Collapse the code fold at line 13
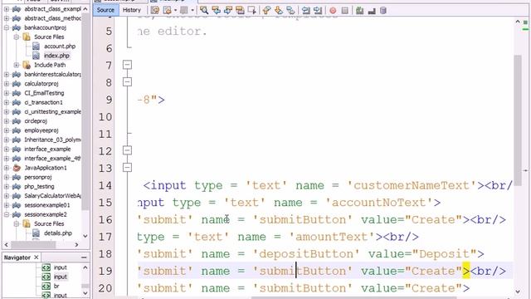531x299 pixels. click(127, 168)
